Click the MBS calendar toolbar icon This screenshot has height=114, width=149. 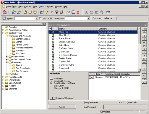point(108,12)
